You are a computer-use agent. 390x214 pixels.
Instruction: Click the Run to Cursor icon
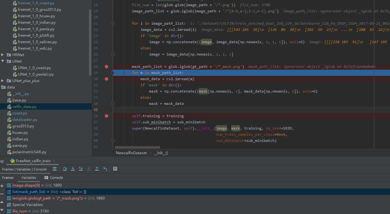[x=105, y=169]
